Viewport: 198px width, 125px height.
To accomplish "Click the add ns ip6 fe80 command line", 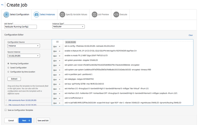I will click(123, 103).
